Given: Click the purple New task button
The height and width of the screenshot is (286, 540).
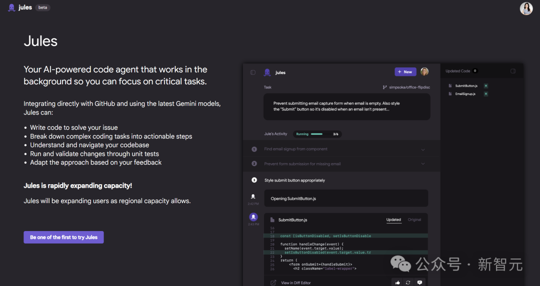Looking at the screenshot, I should click(405, 72).
